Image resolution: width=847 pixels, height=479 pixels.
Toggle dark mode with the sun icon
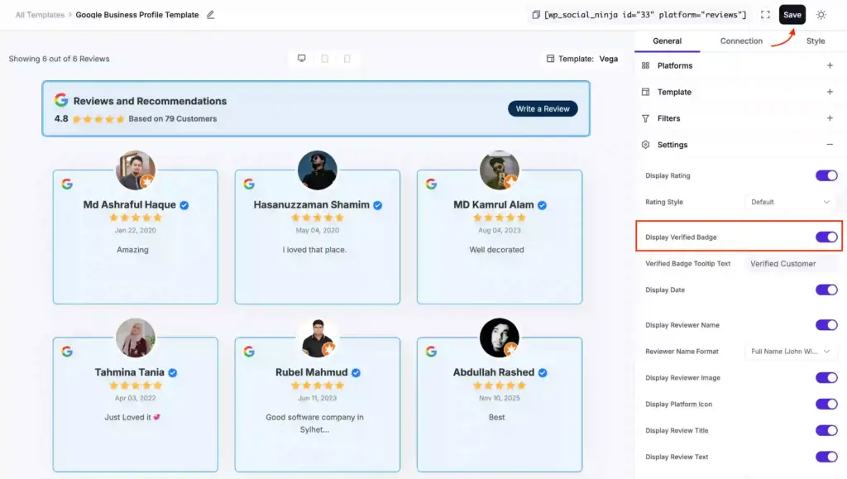point(821,14)
